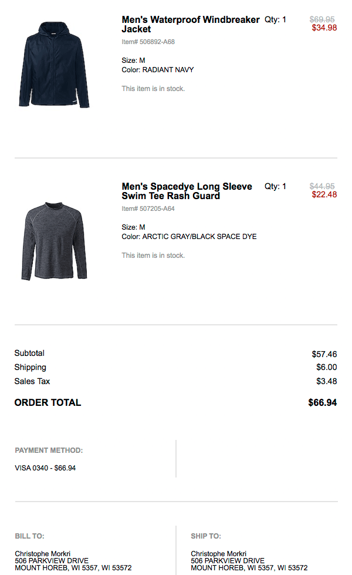Click item number 506892-A68
This screenshot has width=352, height=575.
(148, 42)
